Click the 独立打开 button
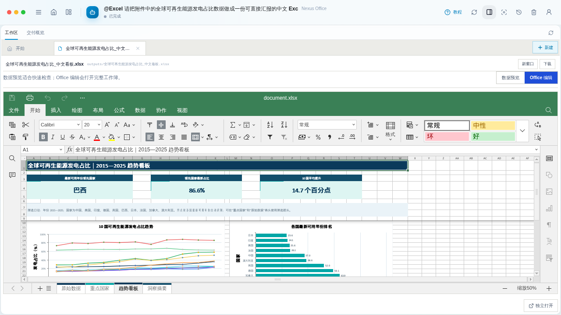 (x=540, y=306)
